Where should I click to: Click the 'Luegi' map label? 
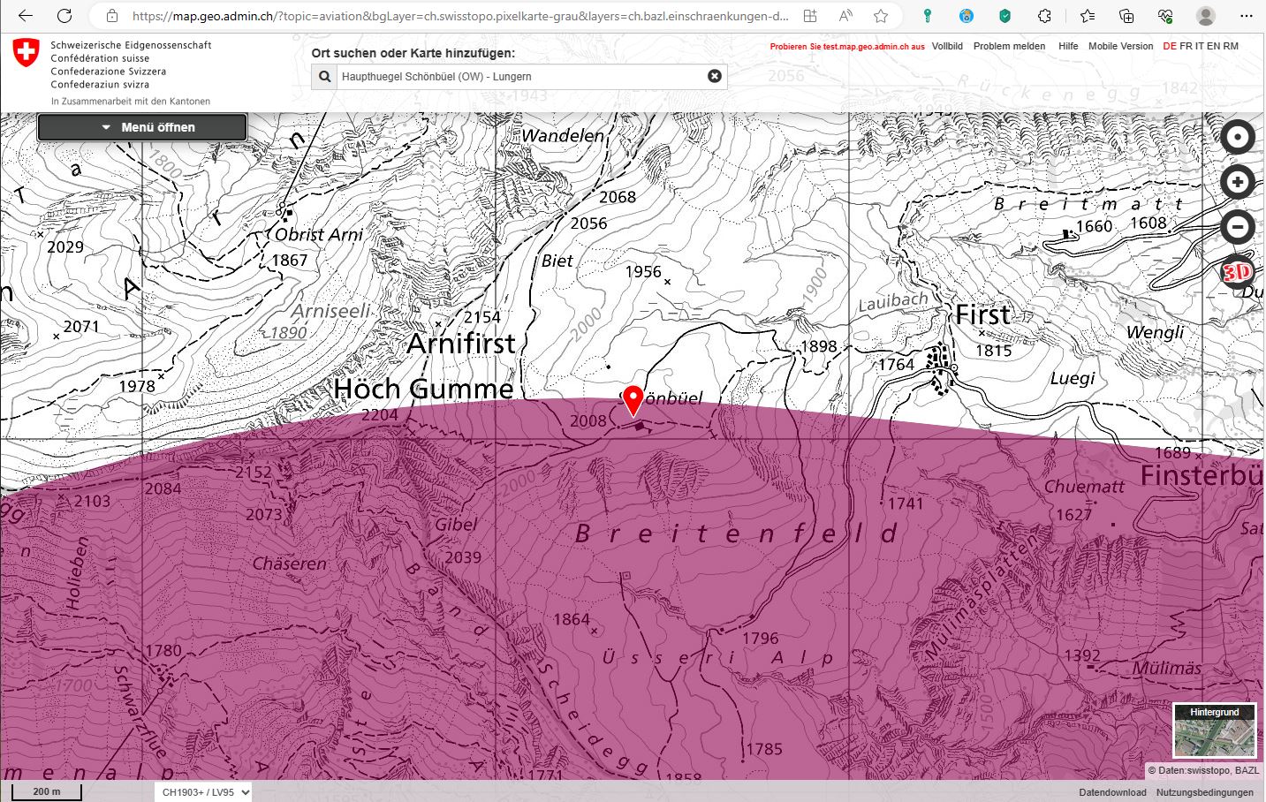click(1073, 378)
